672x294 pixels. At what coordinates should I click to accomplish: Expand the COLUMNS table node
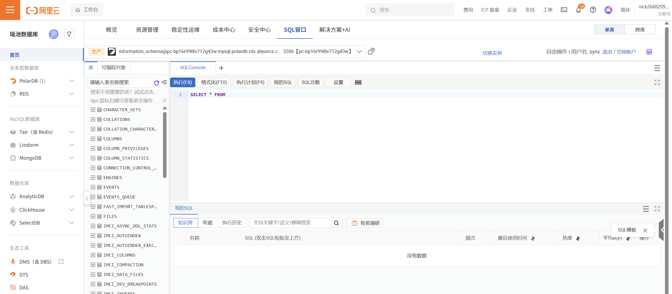[x=93, y=139]
